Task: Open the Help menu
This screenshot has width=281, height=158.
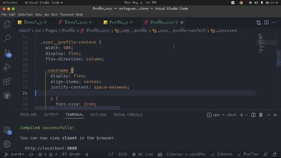Action: coord(79,14)
